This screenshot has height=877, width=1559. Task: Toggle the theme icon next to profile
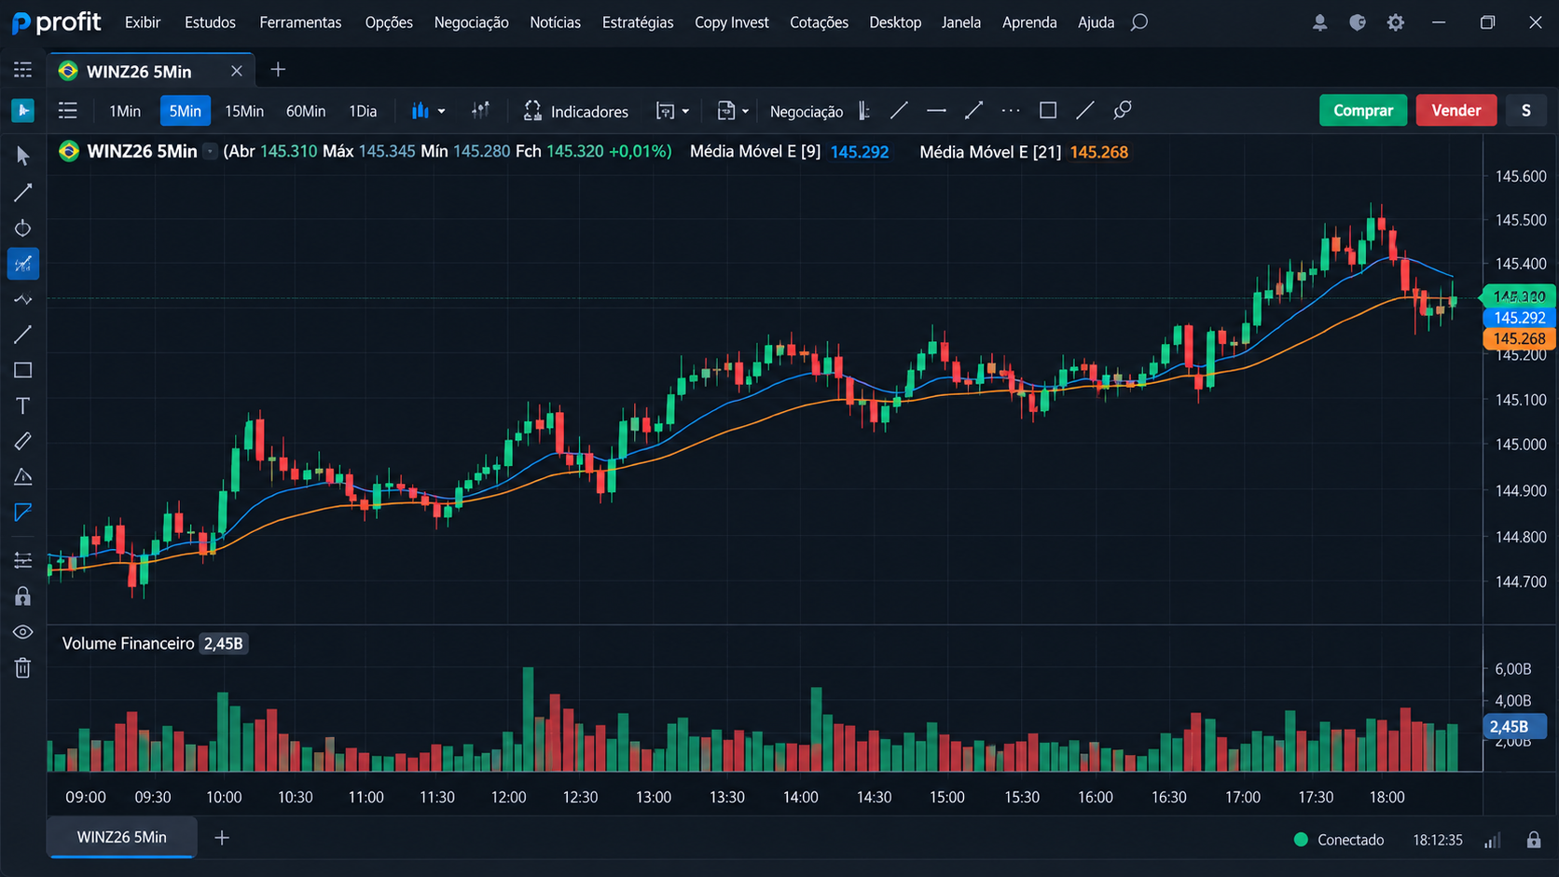1358,22
